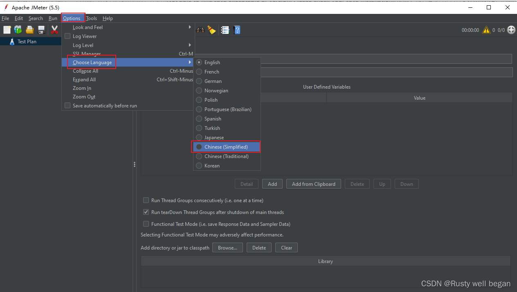Click the Reset Search broom icon
Screen dimensions: 517x292
click(211, 30)
